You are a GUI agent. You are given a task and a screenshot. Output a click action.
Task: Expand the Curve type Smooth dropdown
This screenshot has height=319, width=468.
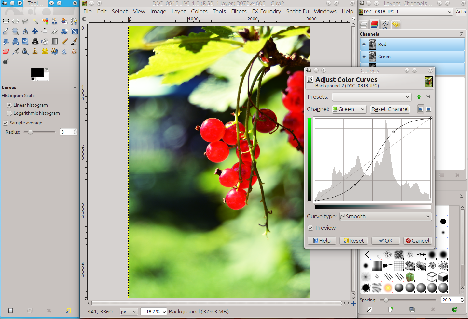(x=385, y=216)
